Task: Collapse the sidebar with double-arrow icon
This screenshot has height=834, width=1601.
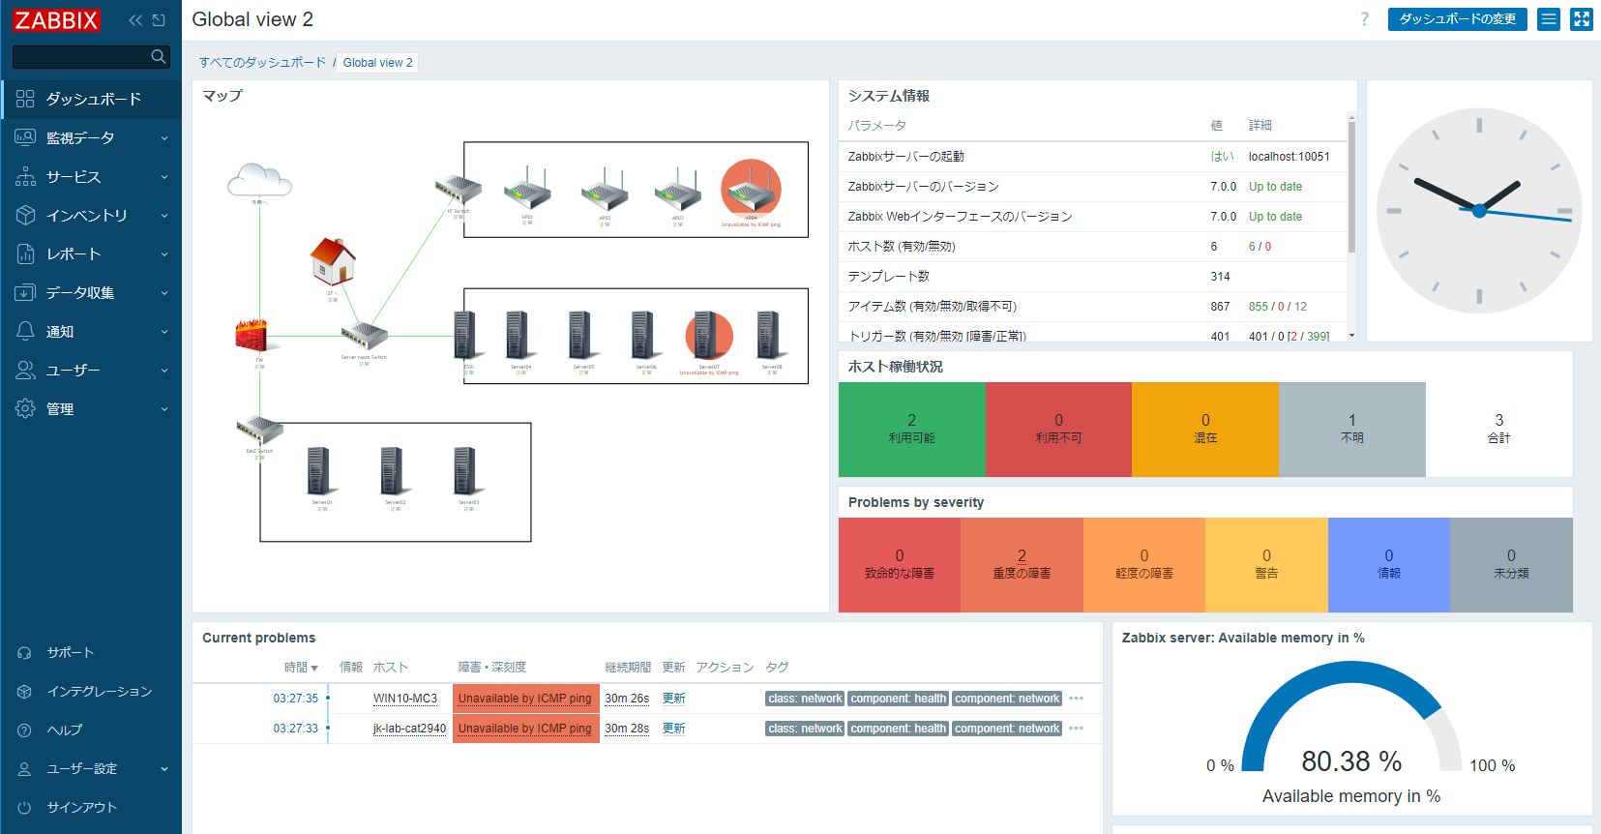Action: click(135, 20)
